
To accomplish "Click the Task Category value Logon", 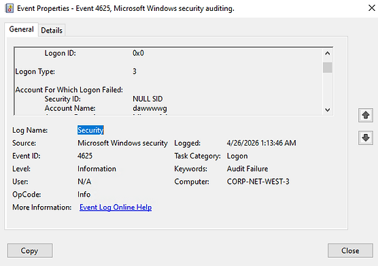I will pyautogui.click(x=237, y=156).
